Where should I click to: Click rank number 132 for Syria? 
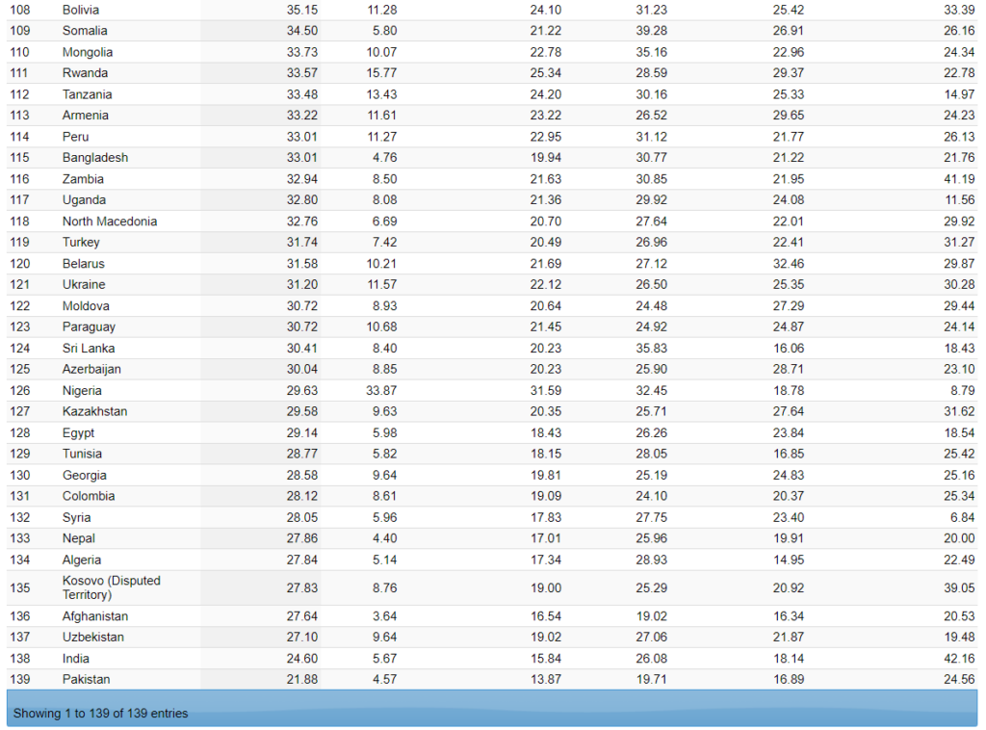point(19,518)
